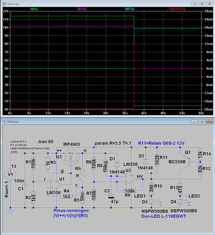The height and width of the screenshot is (235, 215).
Task: Select the R12 82k resistor body
Action: (x=200, y=168)
